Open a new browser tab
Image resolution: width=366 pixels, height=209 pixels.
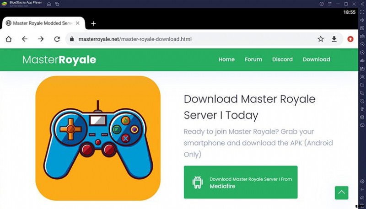93,23
